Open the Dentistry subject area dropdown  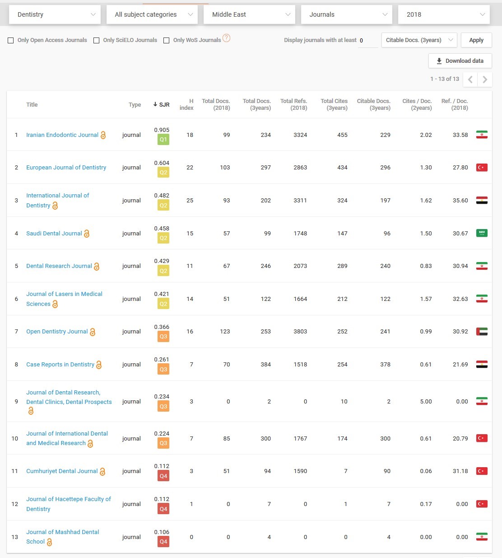(x=56, y=14)
